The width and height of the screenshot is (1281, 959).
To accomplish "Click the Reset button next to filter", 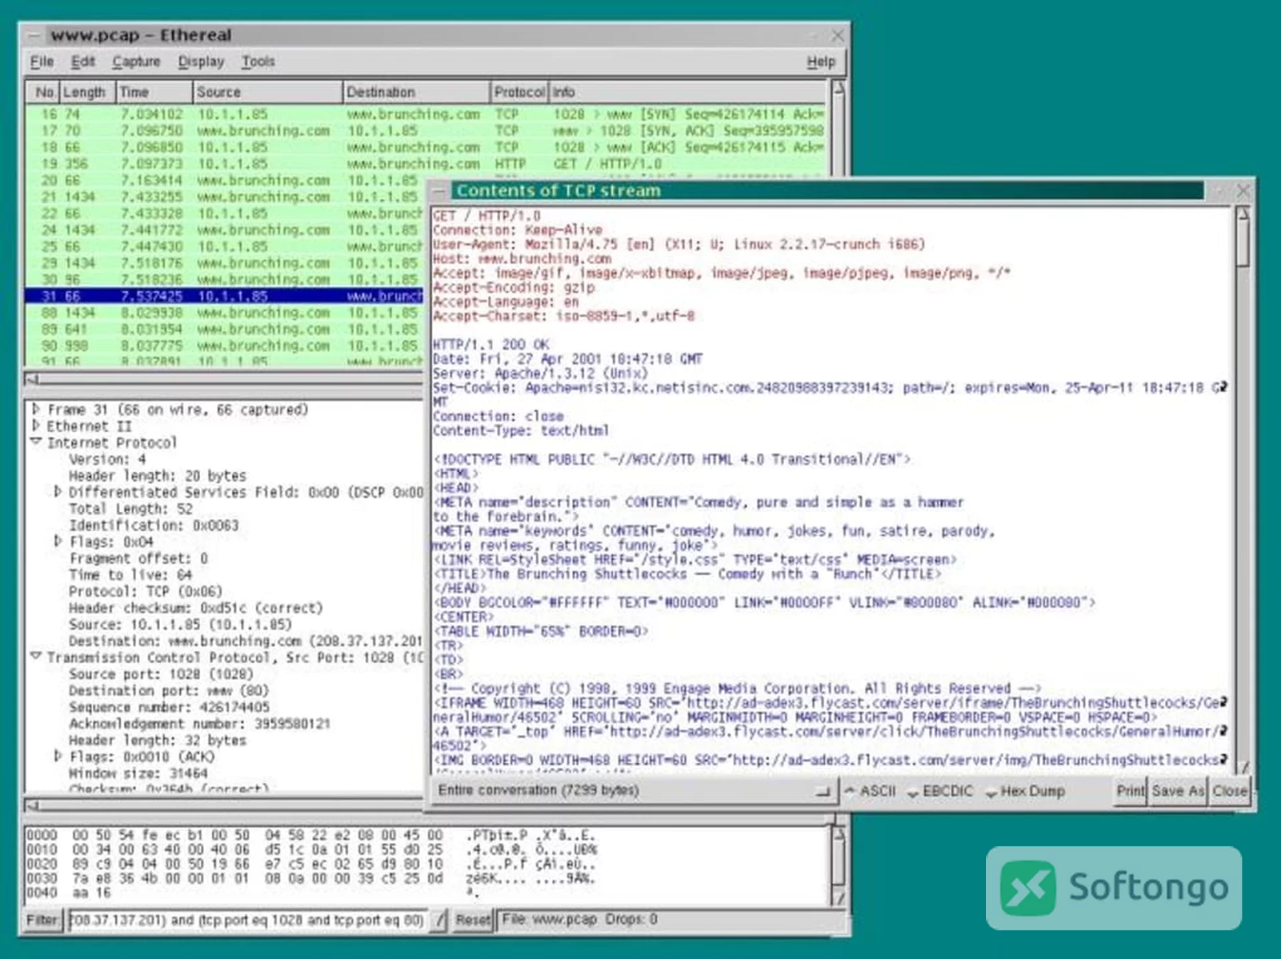I will coord(473,920).
